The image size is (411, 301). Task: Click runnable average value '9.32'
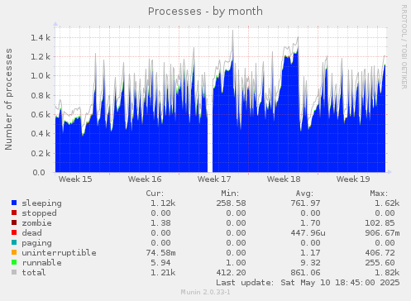coord(310,263)
